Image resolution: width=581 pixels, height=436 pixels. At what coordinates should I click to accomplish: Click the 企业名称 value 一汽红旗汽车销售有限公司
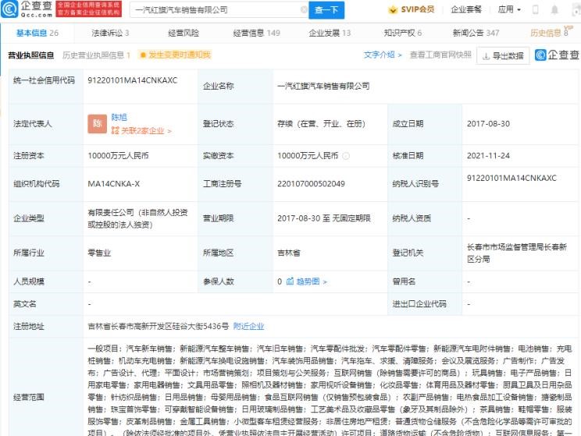(323, 87)
